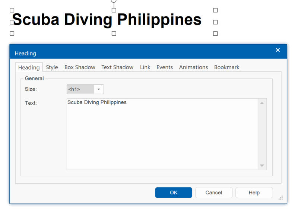Open Help for the Heading dialog
Screen dimensions: 298x213
coord(254,193)
